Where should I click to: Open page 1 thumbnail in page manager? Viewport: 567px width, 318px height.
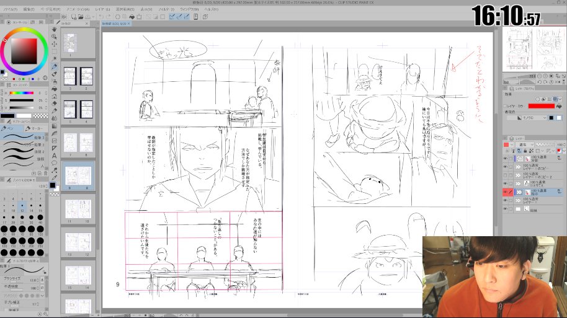click(70, 43)
